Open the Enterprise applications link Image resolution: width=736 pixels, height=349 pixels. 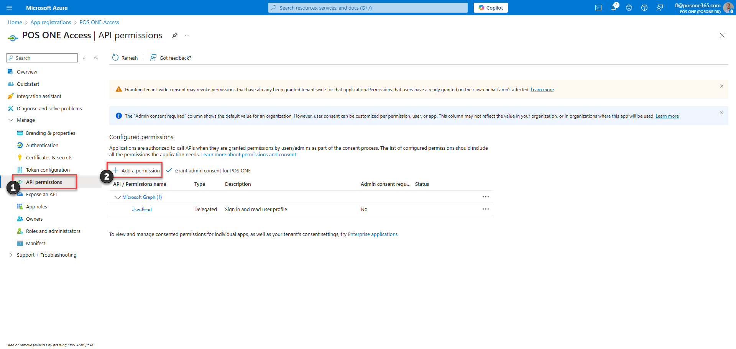pos(373,234)
